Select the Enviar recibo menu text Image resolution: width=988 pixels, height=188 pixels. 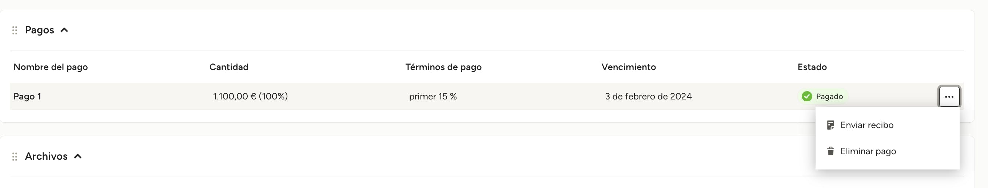pos(867,125)
